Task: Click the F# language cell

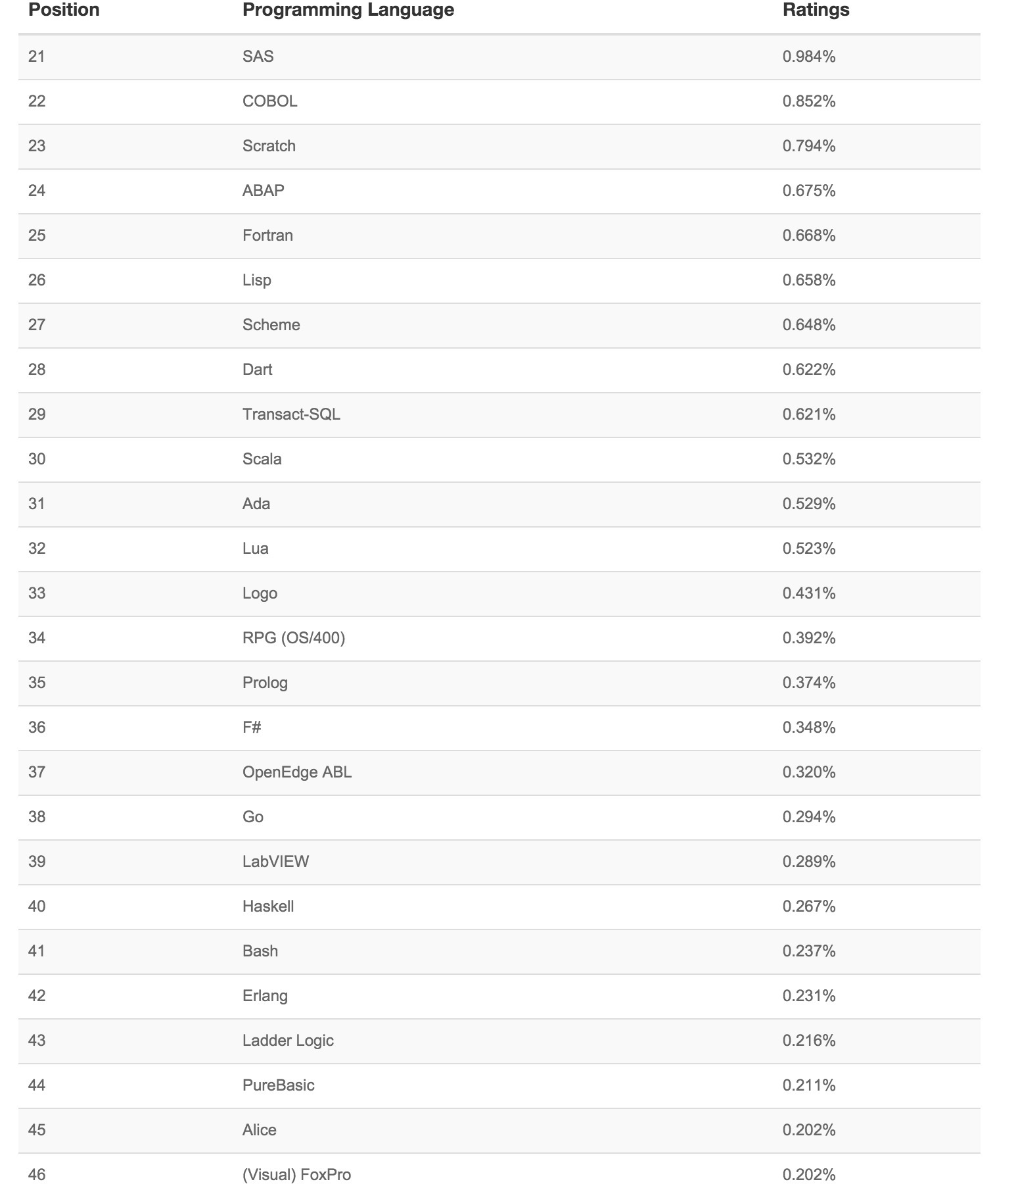Action: tap(252, 728)
